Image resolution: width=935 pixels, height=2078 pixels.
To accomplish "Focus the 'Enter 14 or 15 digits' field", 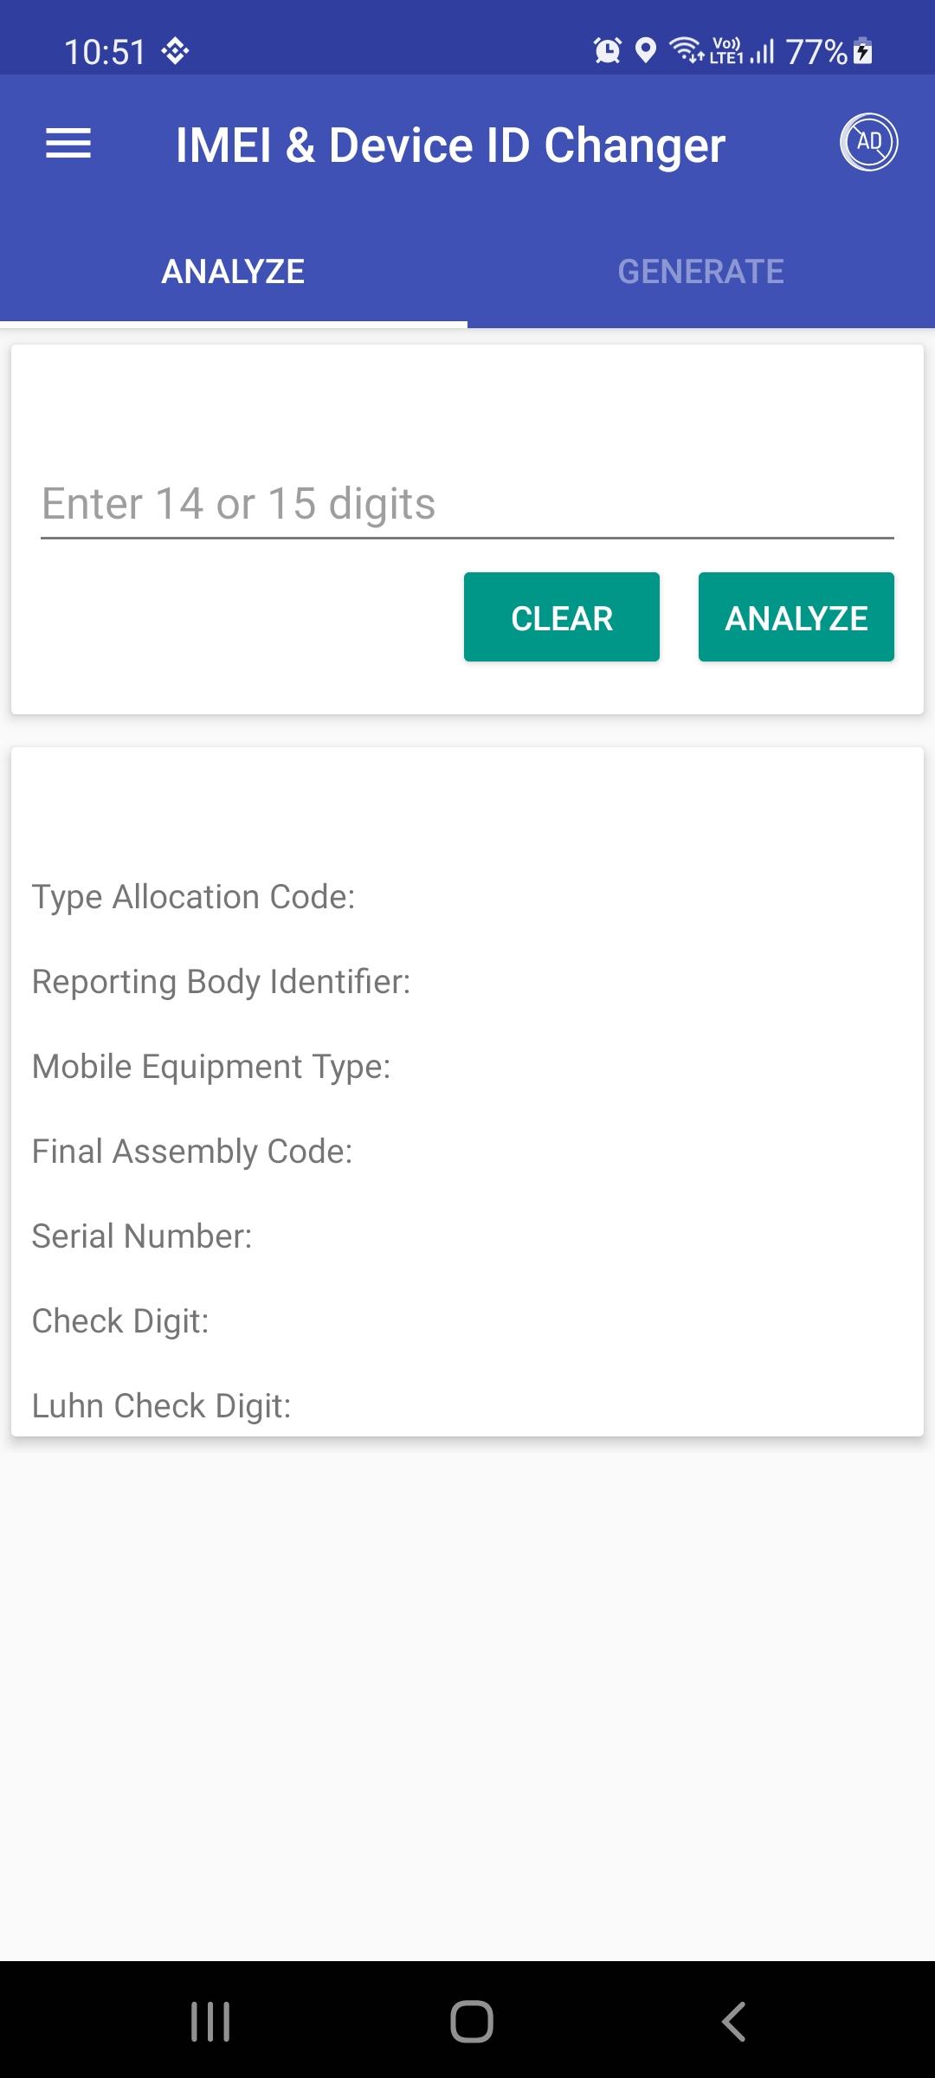I will (x=467, y=504).
